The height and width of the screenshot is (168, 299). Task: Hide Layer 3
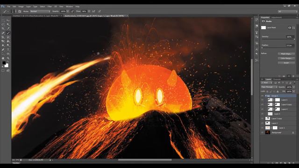263,114
